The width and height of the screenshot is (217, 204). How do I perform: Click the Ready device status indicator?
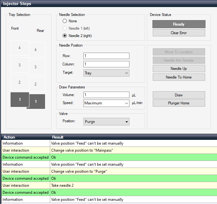[x=179, y=24]
